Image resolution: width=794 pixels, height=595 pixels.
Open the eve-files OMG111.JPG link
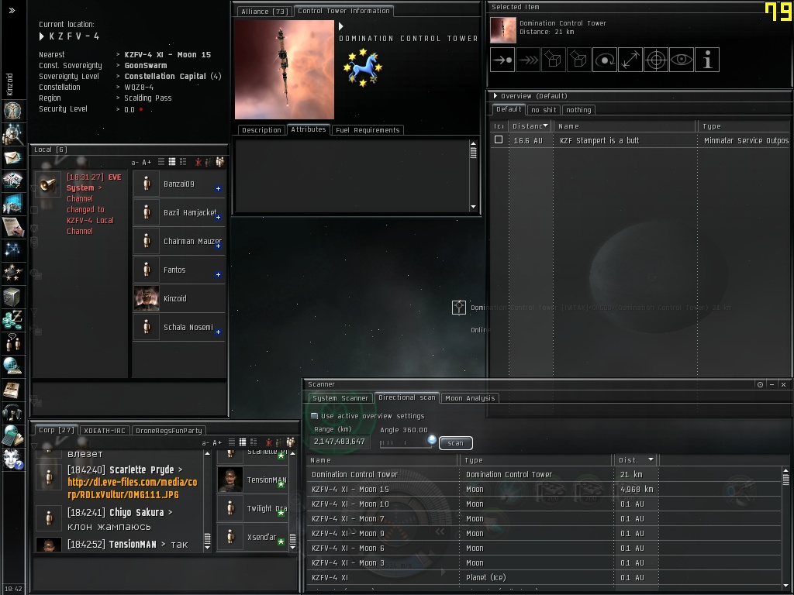click(x=132, y=488)
